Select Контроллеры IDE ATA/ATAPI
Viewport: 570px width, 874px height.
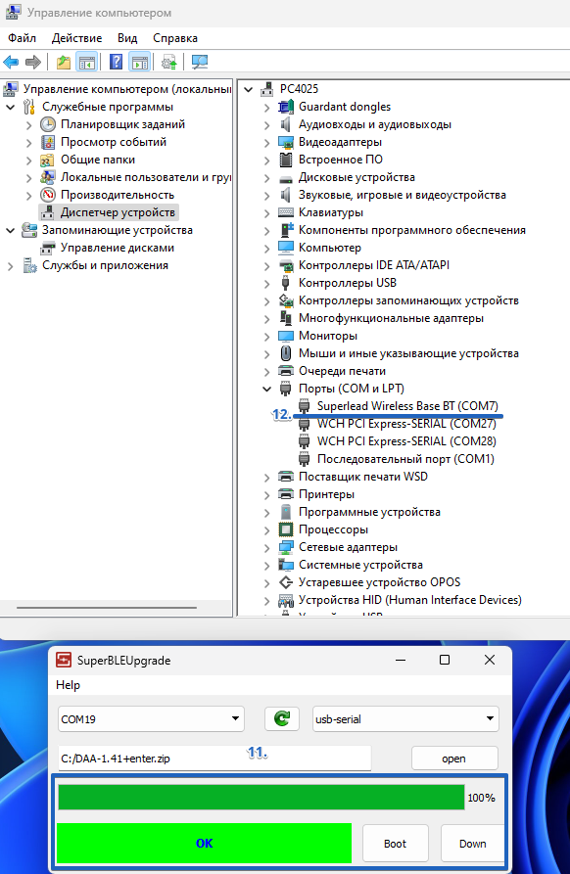(374, 265)
